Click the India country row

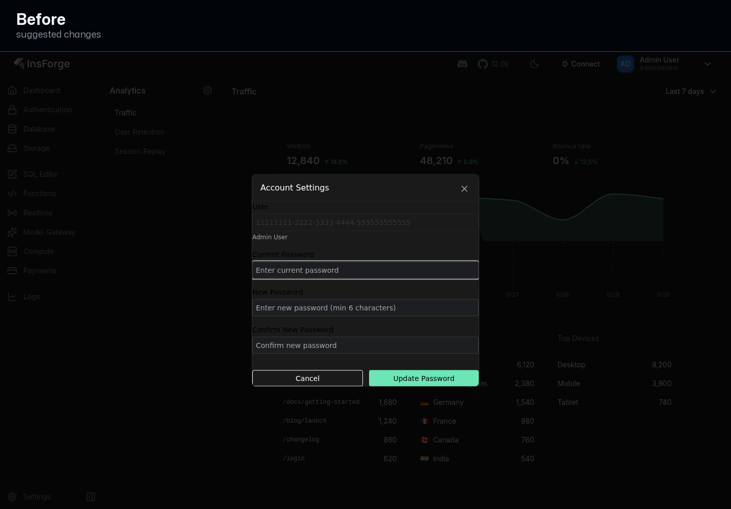pos(477,459)
